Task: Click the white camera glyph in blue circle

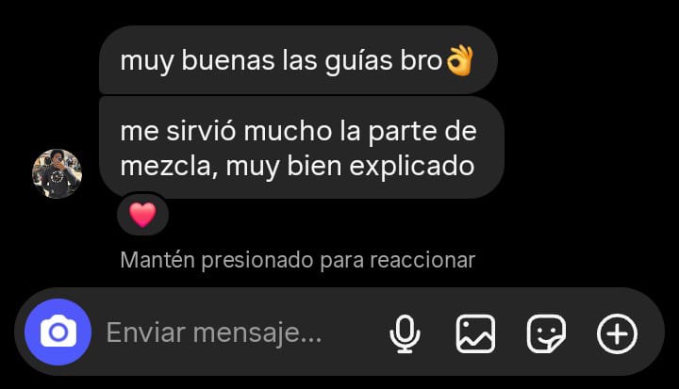Action: (58, 332)
